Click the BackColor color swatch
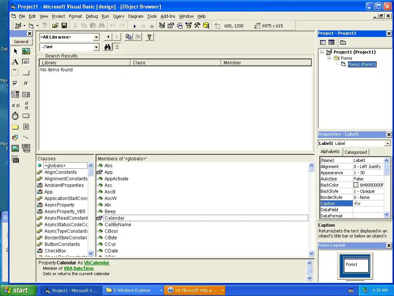This screenshot has width=394, height=296. 356,185
